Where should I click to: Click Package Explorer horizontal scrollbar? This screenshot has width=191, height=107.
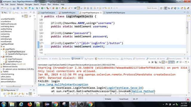[x=13, y=86]
